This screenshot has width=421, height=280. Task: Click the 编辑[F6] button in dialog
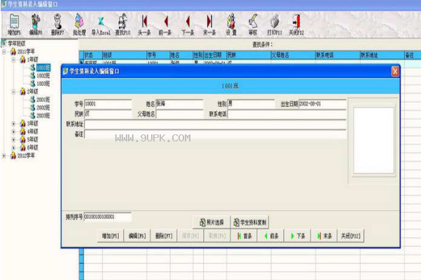click(x=137, y=236)
